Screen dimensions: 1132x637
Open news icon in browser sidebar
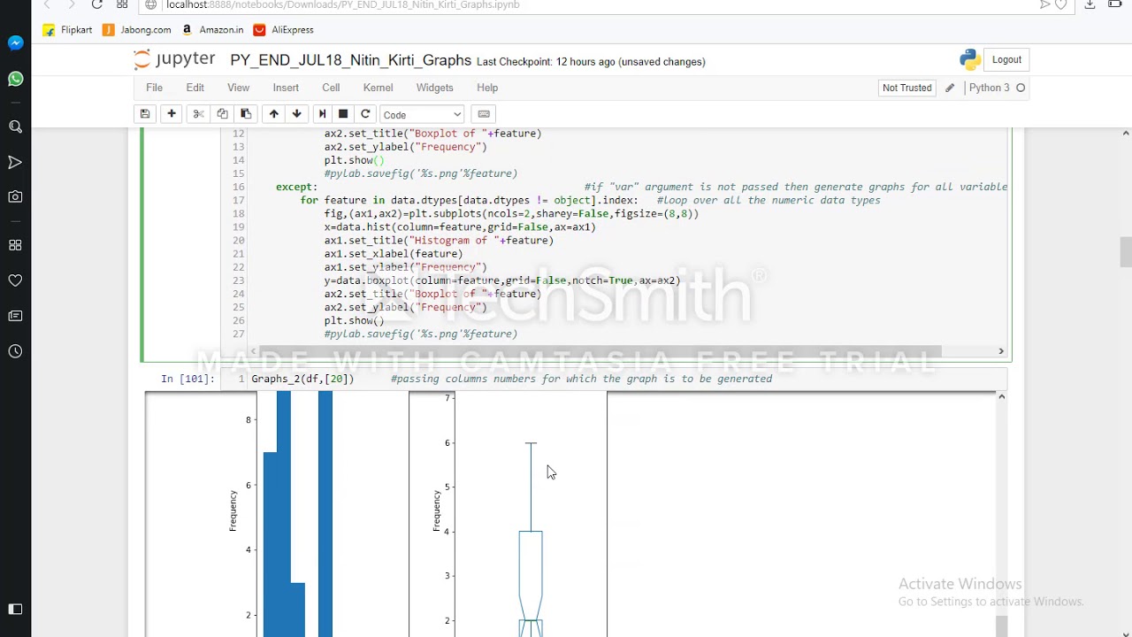[16, 316]
